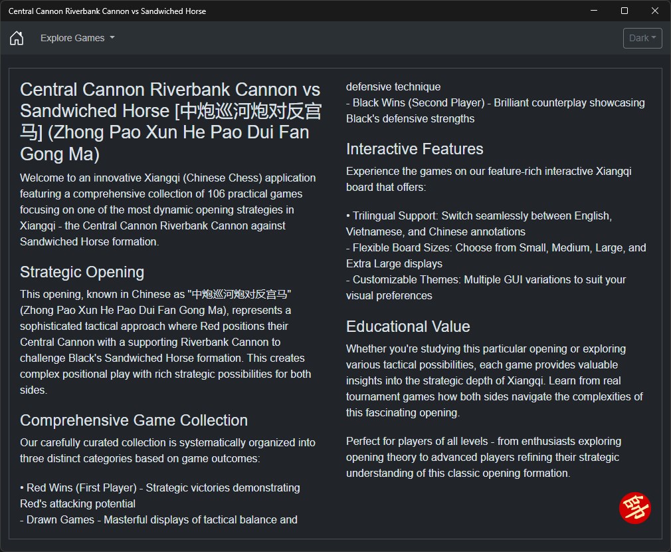
Task: Click the Red Wins (First Player) bullet
Action: pyautogui.click(x=159, y=488)
